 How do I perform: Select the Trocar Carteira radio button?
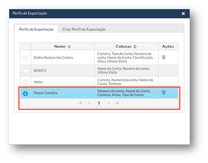pyautogui.click(x=25, y=93)
